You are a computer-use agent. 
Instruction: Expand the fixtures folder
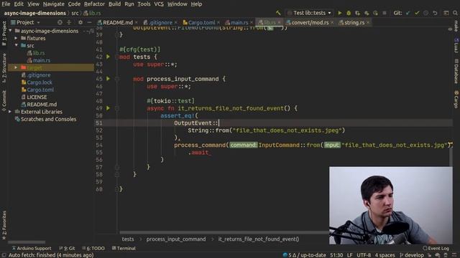(x=16, y=38)
